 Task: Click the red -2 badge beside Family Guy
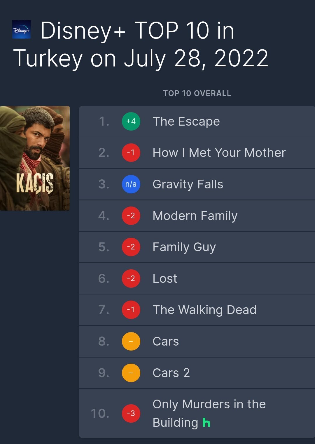click(x=131, y=247)
